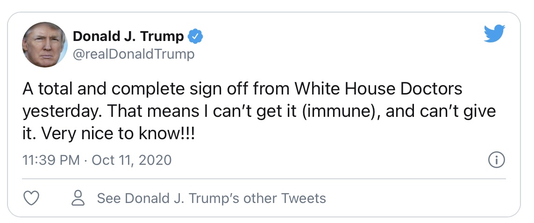Open the 11:39 PM timestamp

pos(51,160)
